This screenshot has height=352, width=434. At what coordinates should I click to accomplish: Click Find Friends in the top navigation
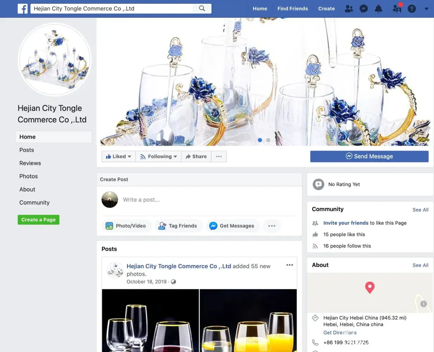pos(293,8)
